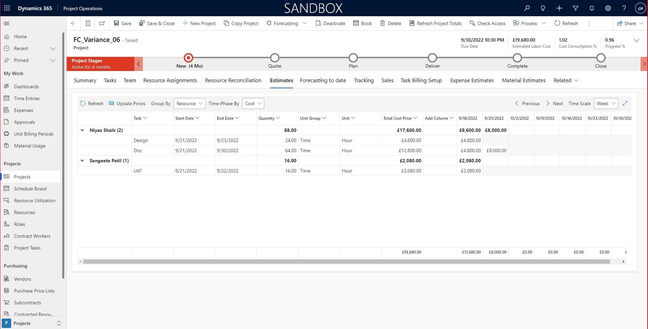Viewport: 648px width, 329px height.
Task: Expand the Pinned section in sidebar
Action: pyautogui.click(x=53, y=60)
